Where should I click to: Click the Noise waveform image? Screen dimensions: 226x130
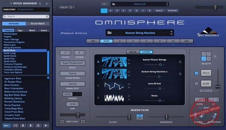point(114,98)
